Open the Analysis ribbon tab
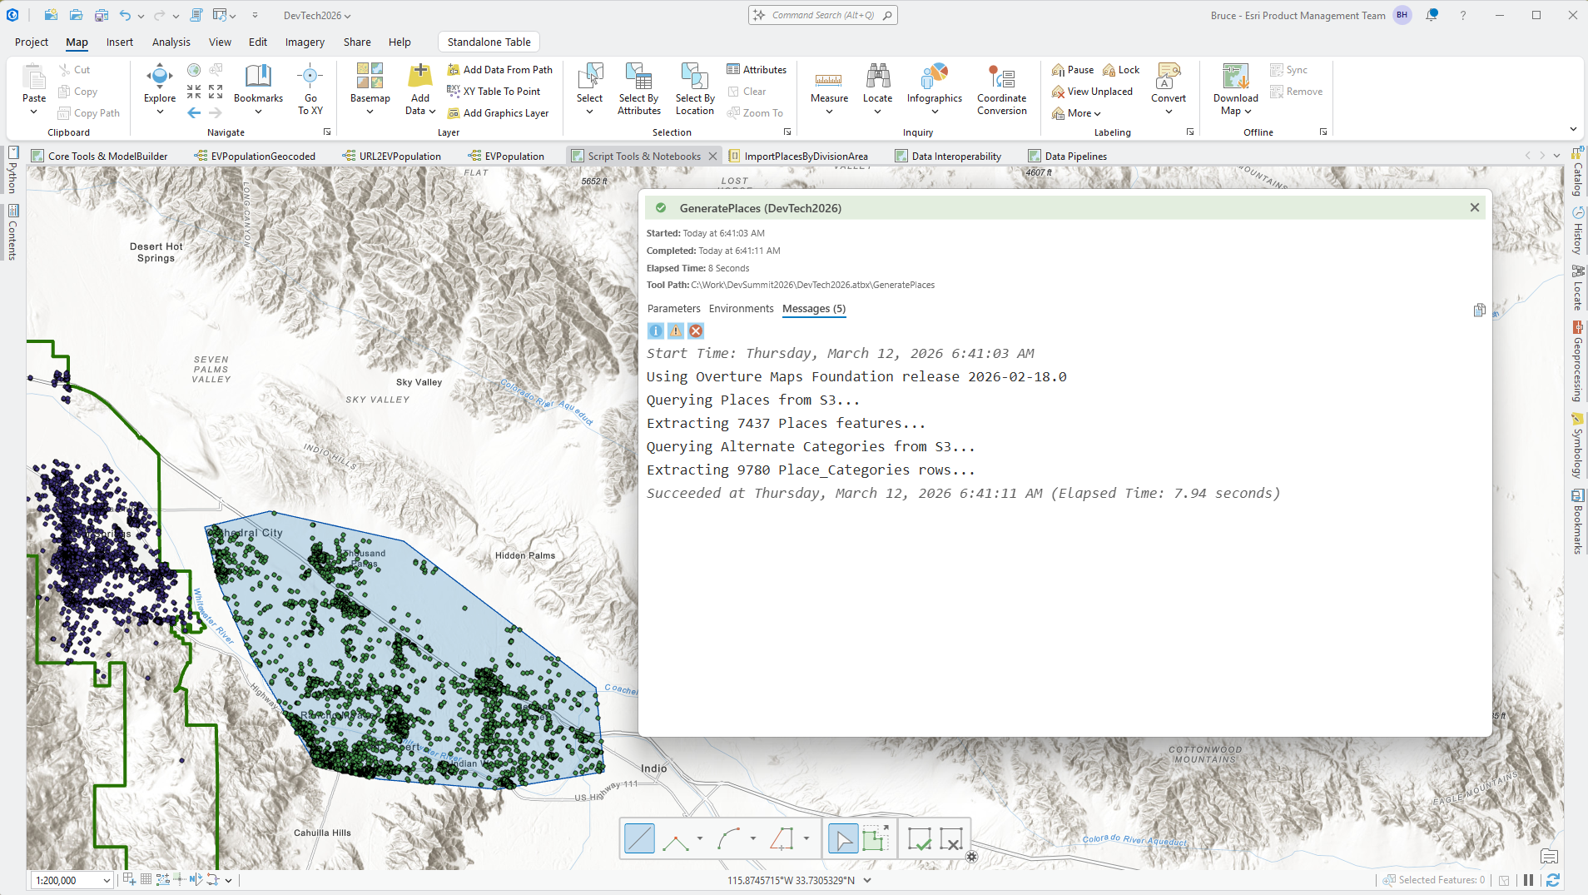This screenshot has height=895, width=1588. (x=171, y=42)
